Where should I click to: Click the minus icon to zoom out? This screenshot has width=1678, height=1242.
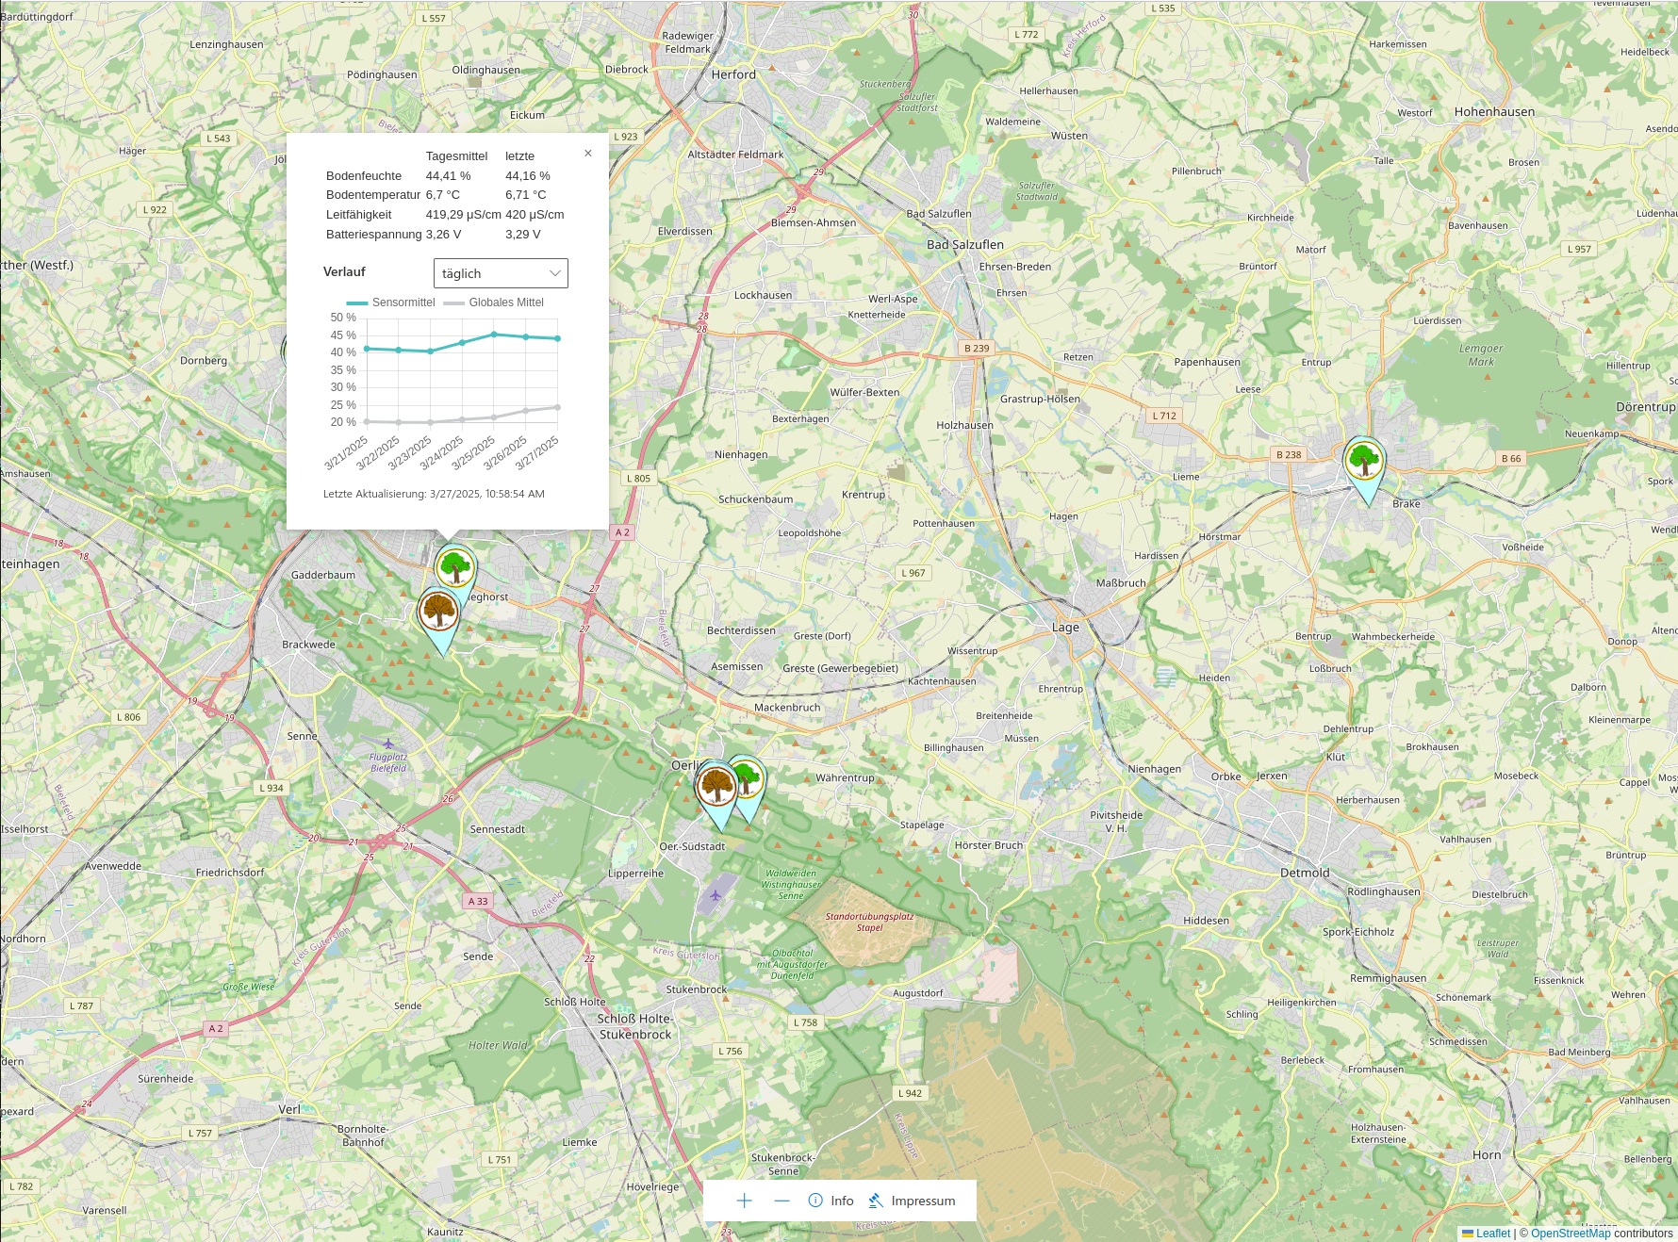point(781,1201)
